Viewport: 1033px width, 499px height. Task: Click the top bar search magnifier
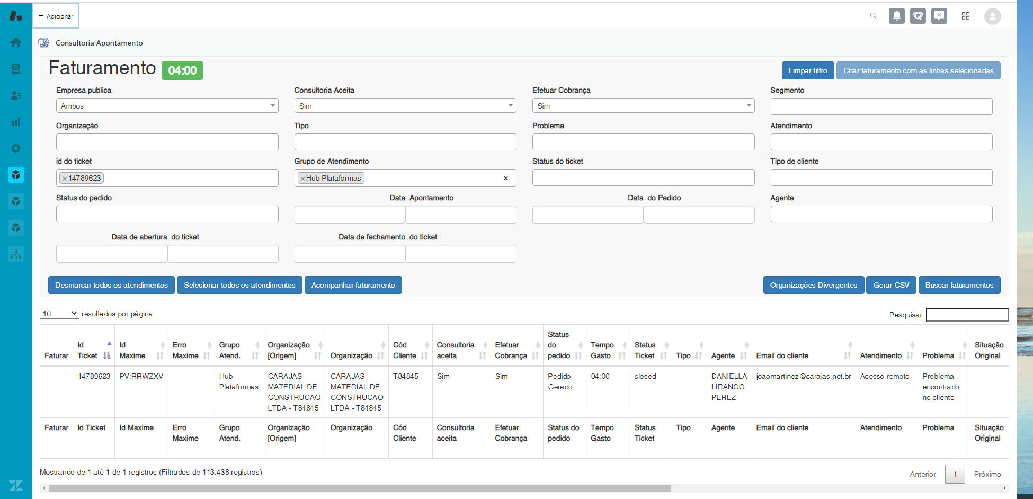coord(873,16)
